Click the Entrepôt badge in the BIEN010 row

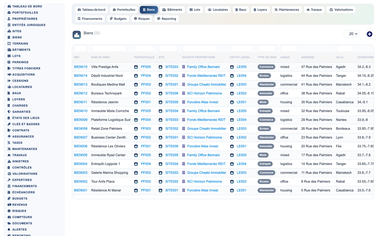click(265, 111)
